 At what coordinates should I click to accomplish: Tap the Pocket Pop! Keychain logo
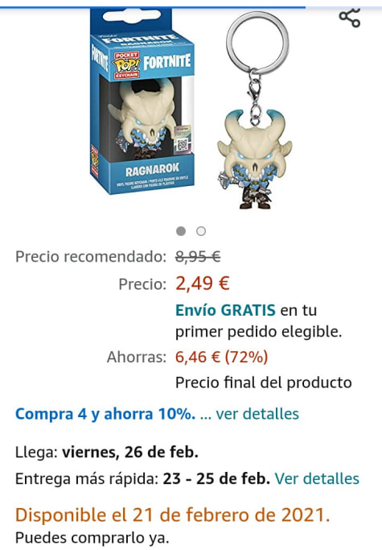pyautogui.click(x=126, y=65)
